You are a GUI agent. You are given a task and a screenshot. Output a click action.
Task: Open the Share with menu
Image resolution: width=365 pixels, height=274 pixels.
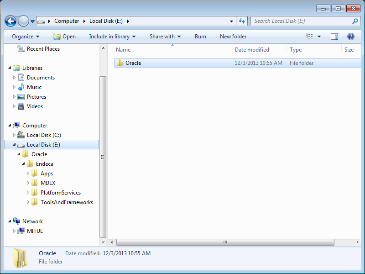[x=165, y=37]
